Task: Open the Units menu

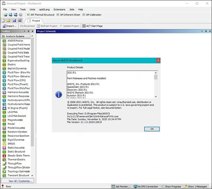Action: (32, 10)
